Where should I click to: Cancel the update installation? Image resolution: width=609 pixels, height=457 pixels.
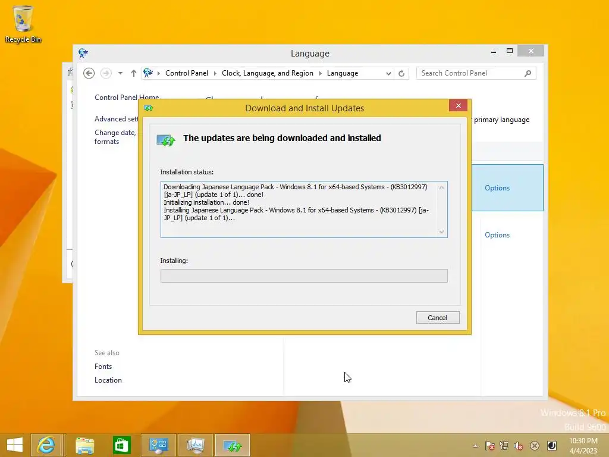(438, 318)
